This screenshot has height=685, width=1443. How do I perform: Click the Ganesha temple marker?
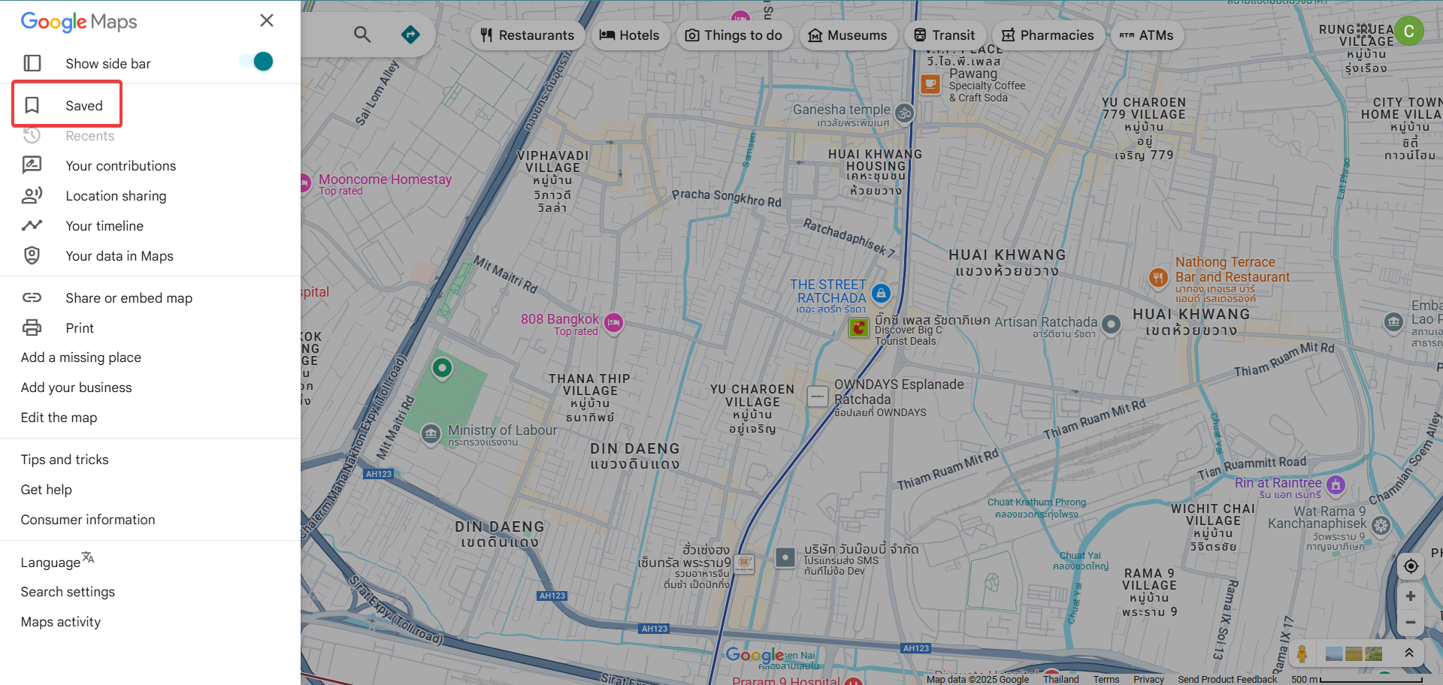click(x=904, y=113)
